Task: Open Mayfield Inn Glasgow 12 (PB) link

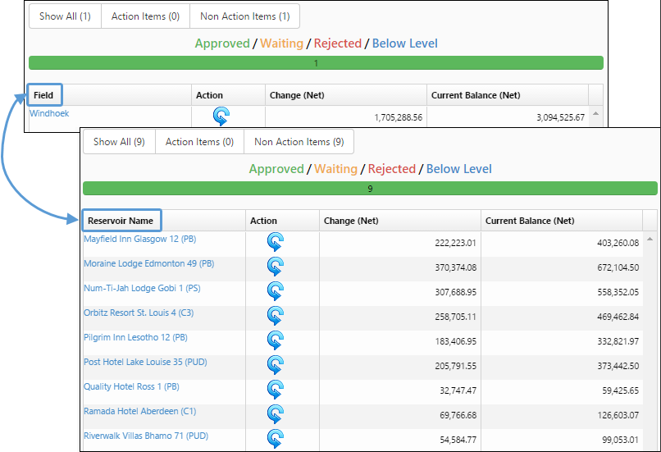Action: tap(140, 239)
